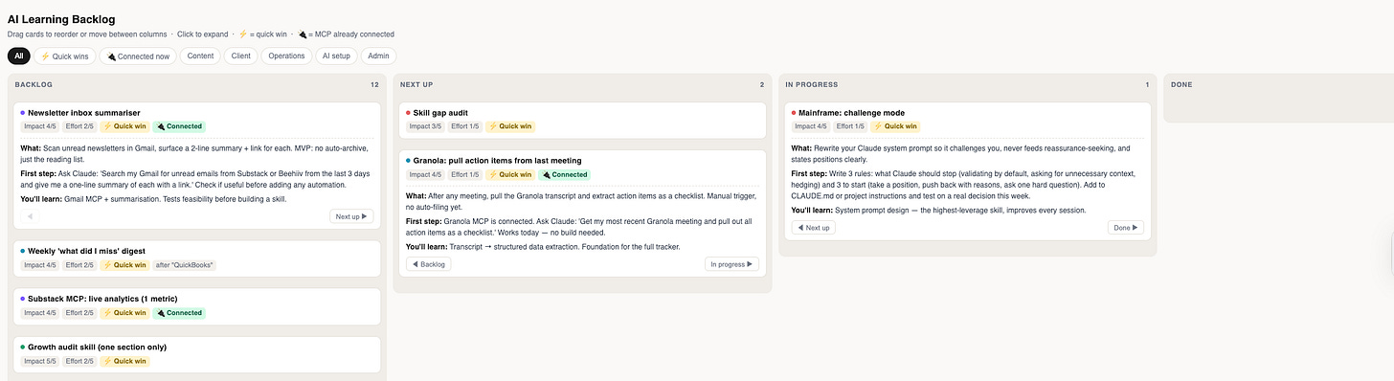Move Mainframe card to Done
The width and height of the screenshot is (1394, 381).
pos(1125,228)
